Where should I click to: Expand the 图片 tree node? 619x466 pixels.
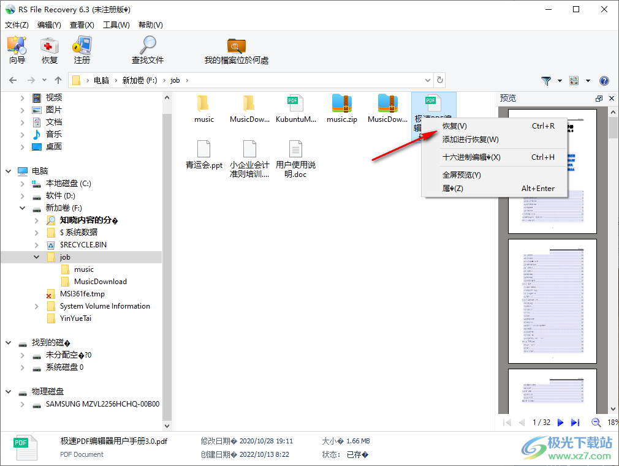pyautogui.click(x=23, y=110)
